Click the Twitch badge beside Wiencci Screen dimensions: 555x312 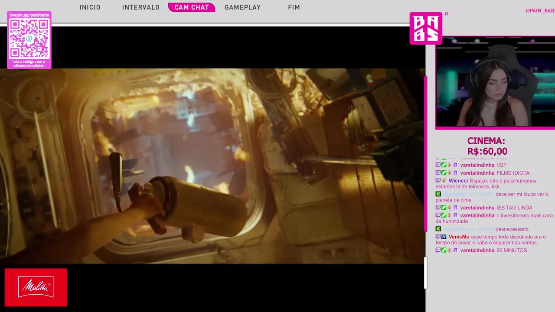point(438,181)
